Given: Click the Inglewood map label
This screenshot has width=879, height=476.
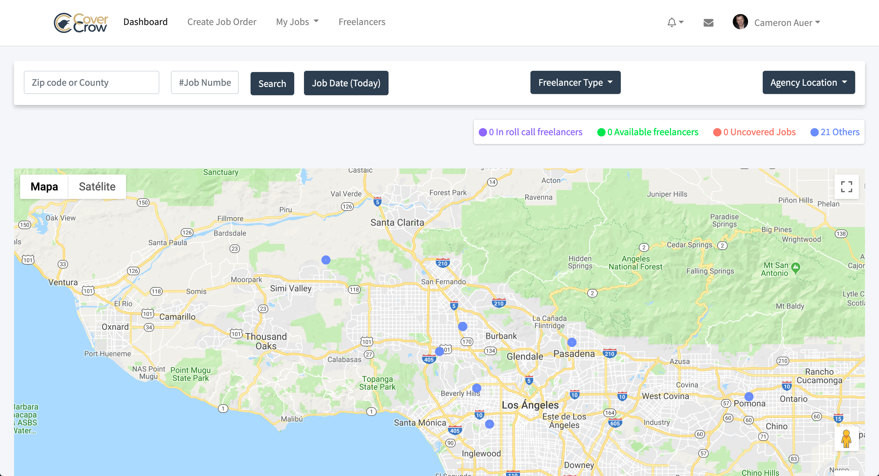Looking at the screenshot, I should (x=481, y=453).
